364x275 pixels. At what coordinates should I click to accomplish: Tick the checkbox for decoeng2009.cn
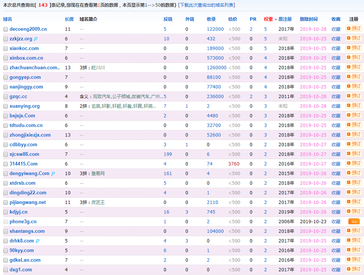(5, 29)
